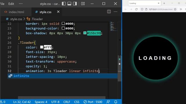186x104 pixels.
Task: Click the 'letter-spacing' property on line 29
Action: [x=40, y=57]
